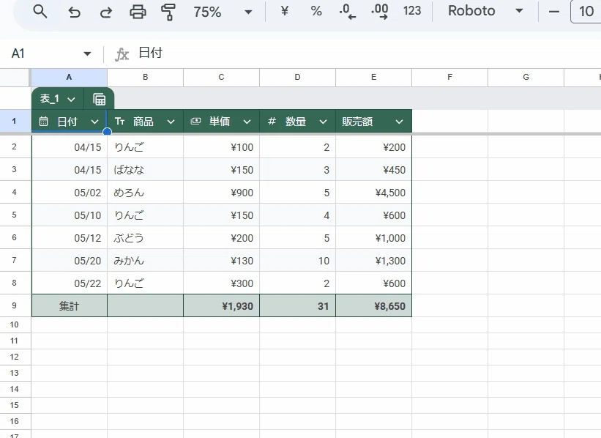Select the りんご cell in row 2

click(145, 147)
